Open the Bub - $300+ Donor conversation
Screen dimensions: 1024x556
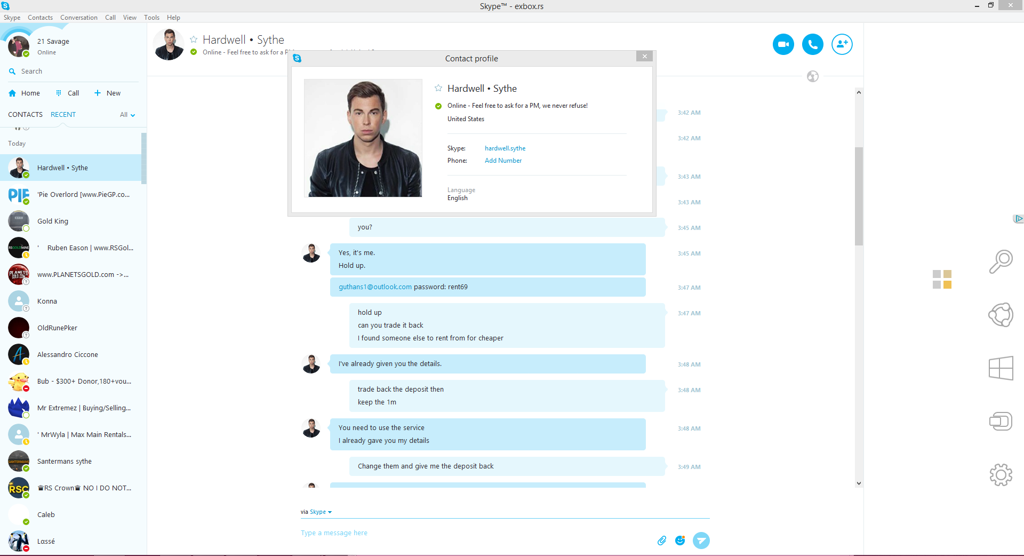click(71, 382)
